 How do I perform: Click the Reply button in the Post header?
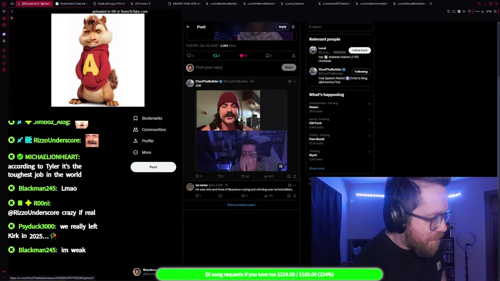(282, 27)
